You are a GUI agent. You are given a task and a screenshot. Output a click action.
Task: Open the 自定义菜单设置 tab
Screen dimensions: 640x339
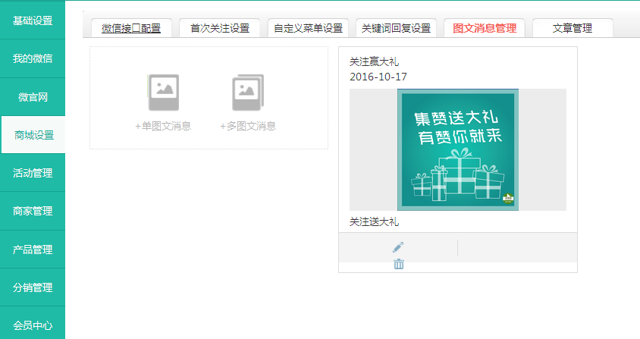pyautogui.click(x=308, y=28)
